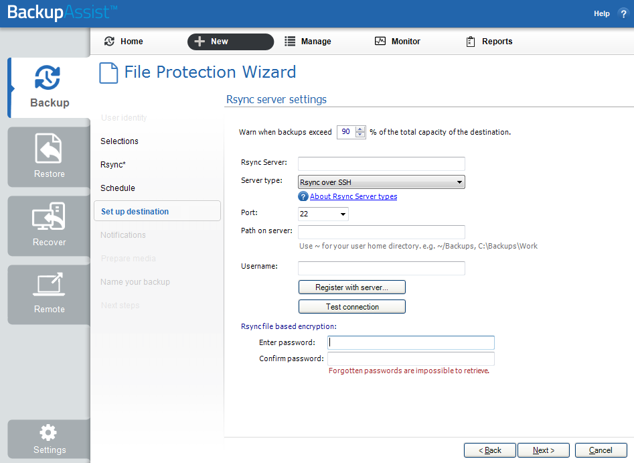
Task: Switch to the Reports tab
Action: pos(489,42)
